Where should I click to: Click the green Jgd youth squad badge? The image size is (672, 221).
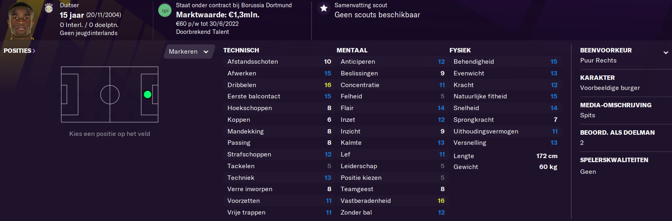coord(165,10)
